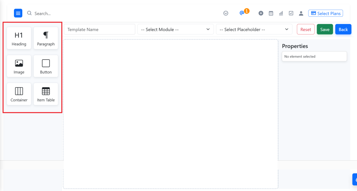Add an Image element
This screenshot has height=191, width=357.
[19, 66]
